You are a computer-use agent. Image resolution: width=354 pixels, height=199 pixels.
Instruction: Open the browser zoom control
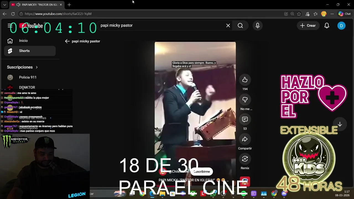click(x=292, y=14)
